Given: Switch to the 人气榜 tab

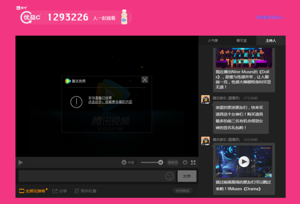Looking at the screenshot, I should [213, 41].
